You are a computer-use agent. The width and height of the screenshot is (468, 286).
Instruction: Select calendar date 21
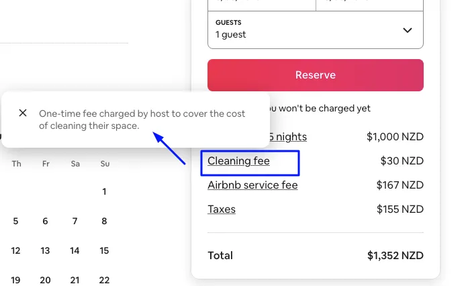tap(75, 280)
